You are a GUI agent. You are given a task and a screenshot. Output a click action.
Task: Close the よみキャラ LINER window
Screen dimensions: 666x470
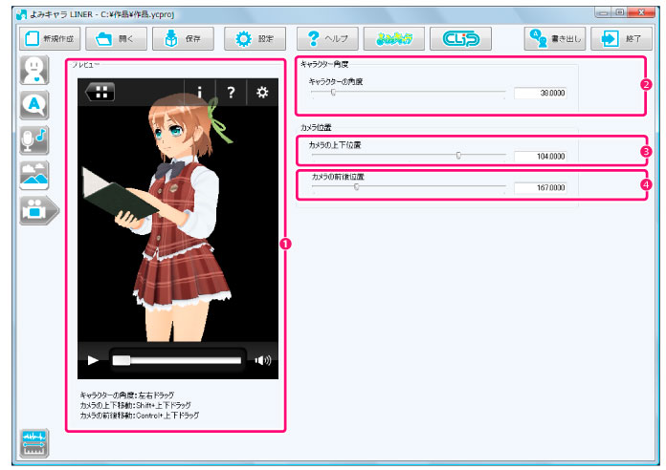pyautogui.click(x=641, y=12)
